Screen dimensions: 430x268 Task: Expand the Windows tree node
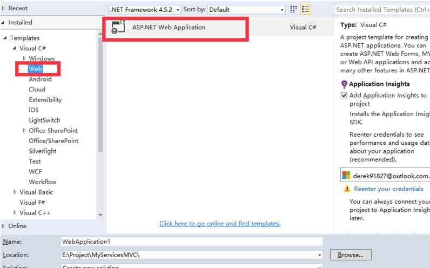point(24,58)
